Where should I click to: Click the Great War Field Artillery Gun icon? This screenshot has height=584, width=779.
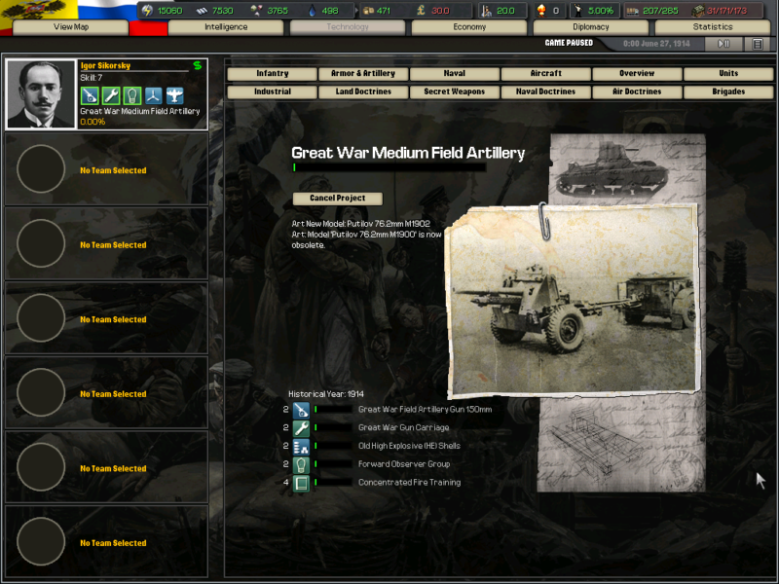click(x=301, y=410)
